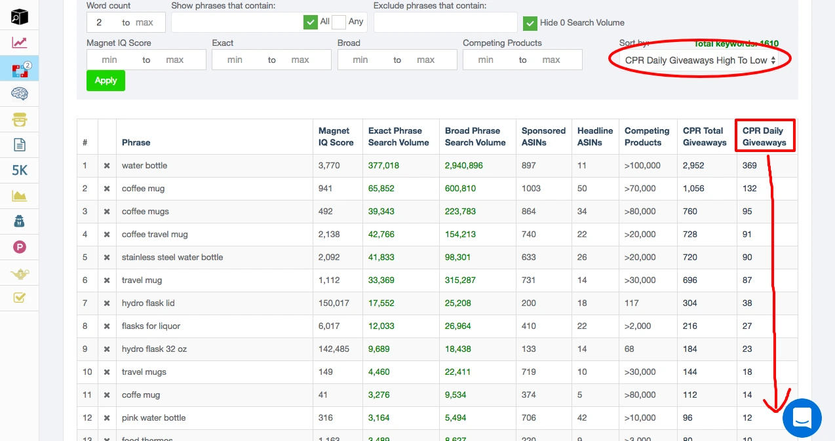This screenshot has height=441, width=835.
Task: Uncheck 'Hide 0 Search Volume' checkbox
Action: 530,23
